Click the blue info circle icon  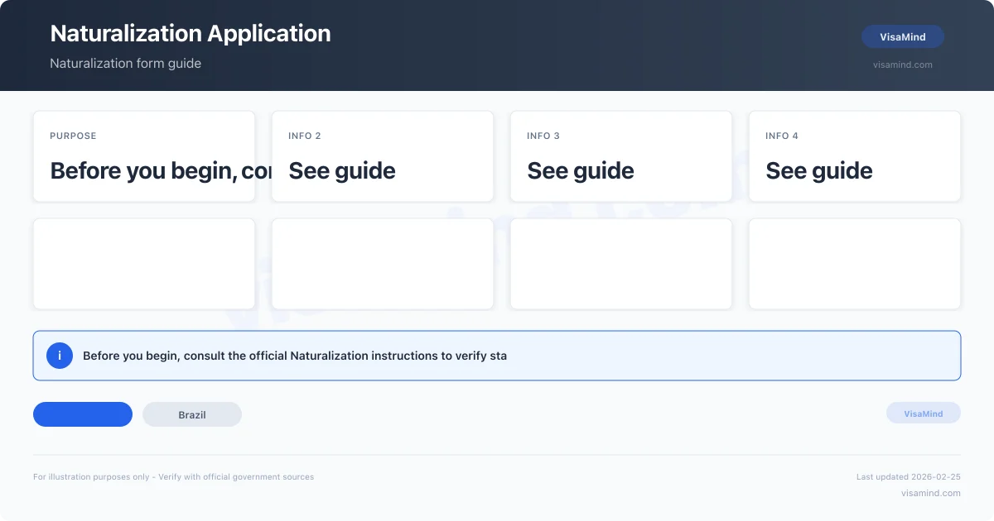(x=60, y=356)
